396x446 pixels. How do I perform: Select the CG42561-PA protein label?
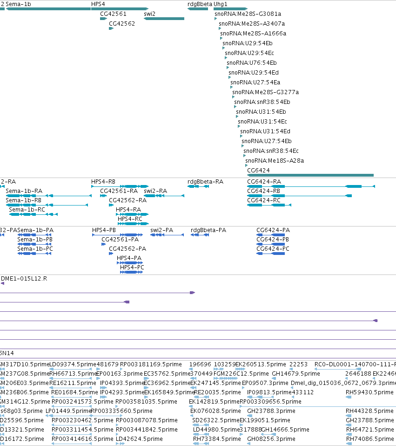coord(120,240)
